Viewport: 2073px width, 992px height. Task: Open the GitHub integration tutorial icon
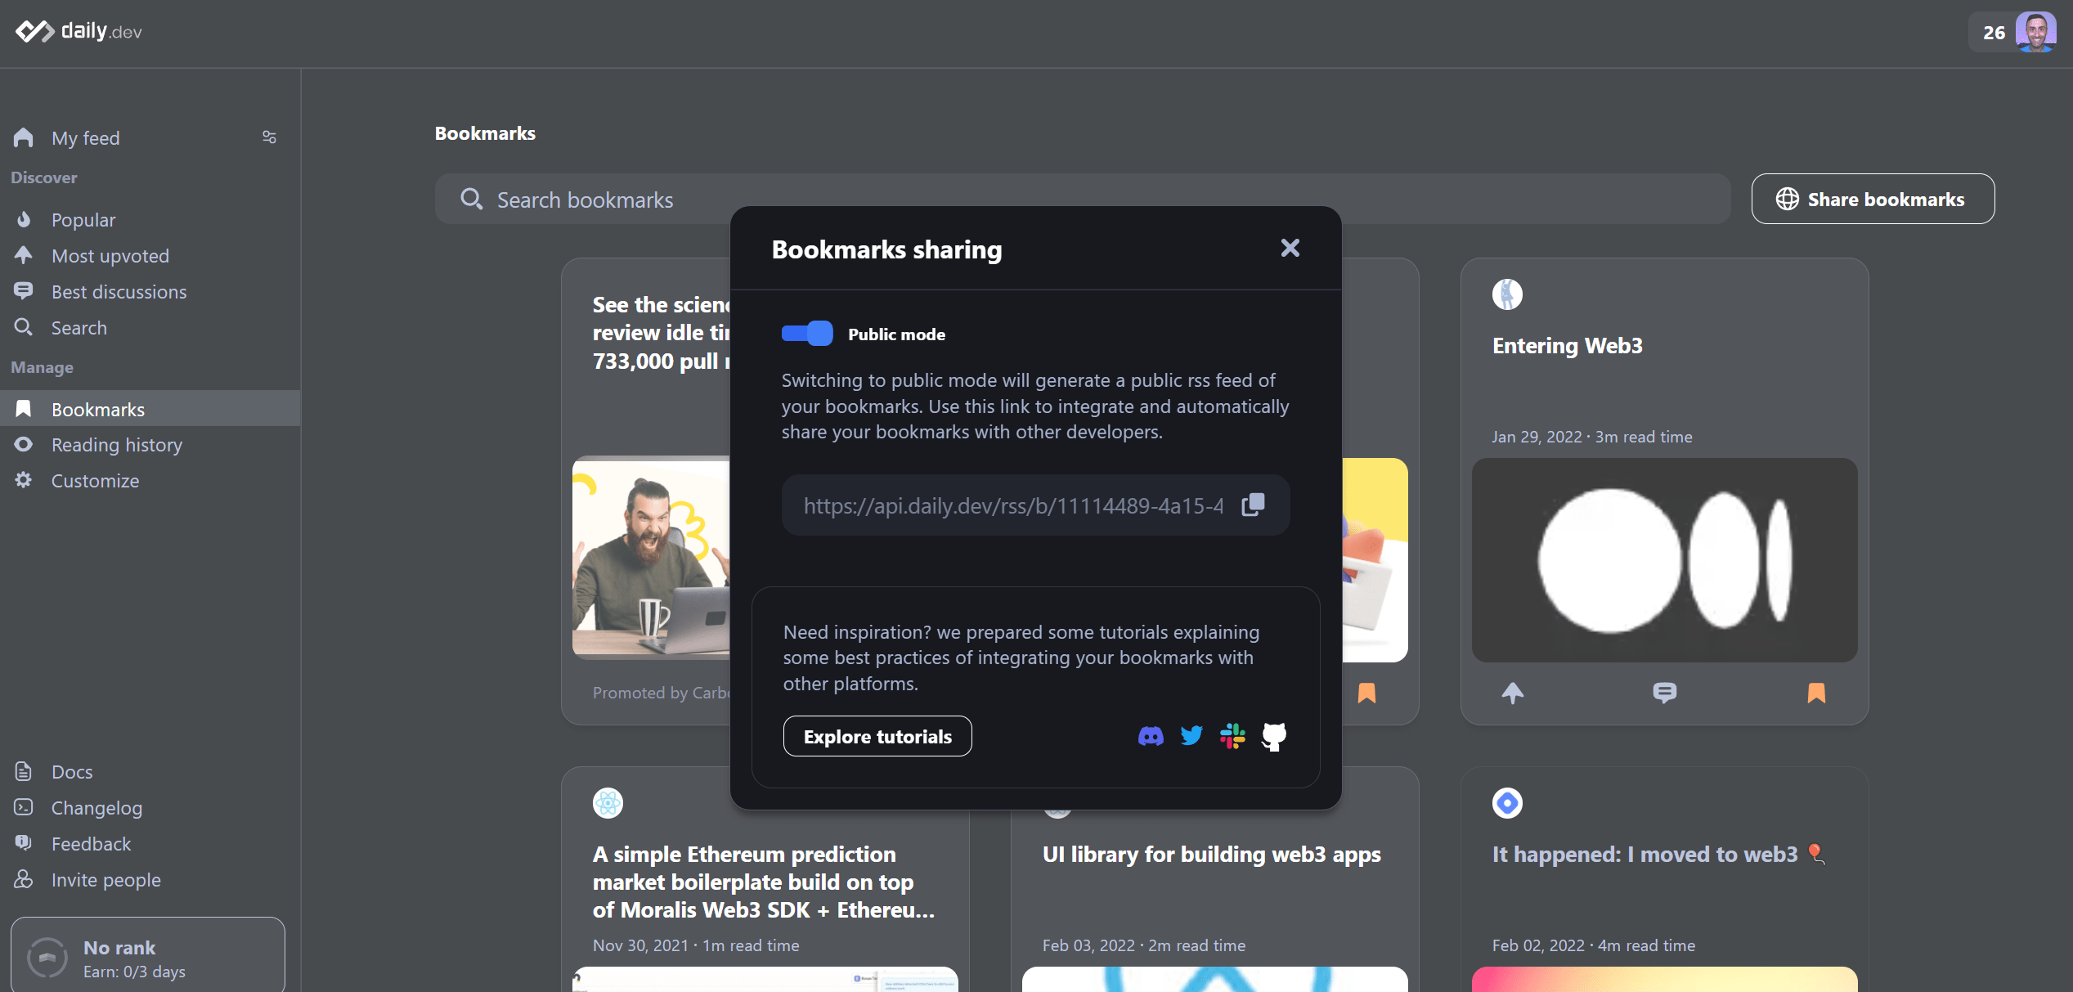(x=1273, y=735)
